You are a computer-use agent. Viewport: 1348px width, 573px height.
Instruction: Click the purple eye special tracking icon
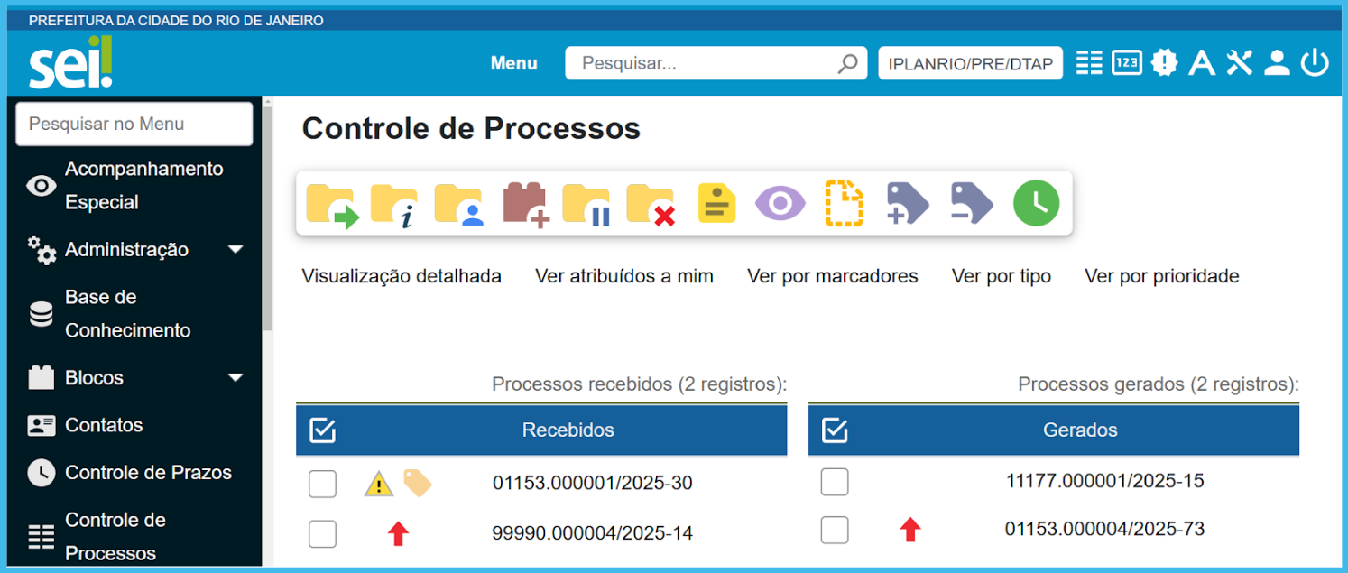[x=780, y=204]
